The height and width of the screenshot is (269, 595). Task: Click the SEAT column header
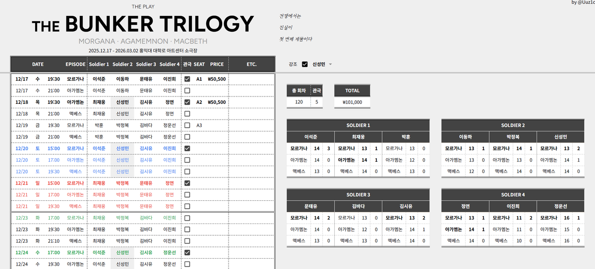[x=199, y=64]
